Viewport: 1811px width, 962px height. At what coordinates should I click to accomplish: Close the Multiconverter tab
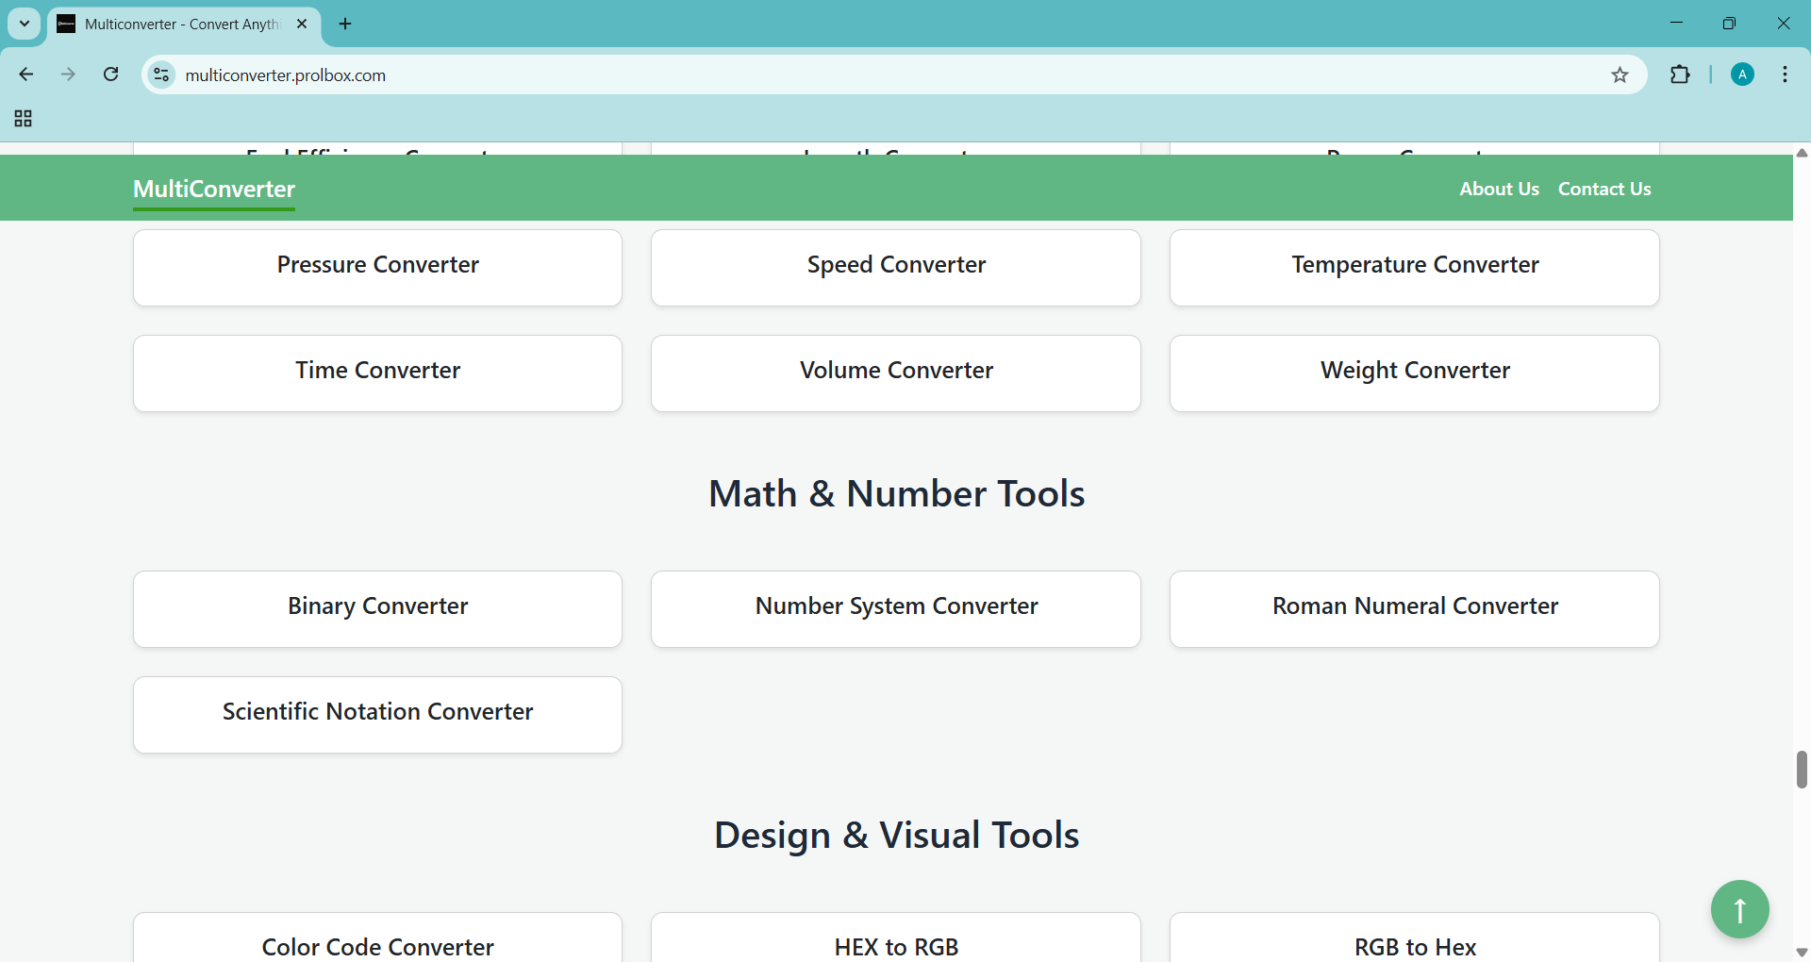pos(302,24)
